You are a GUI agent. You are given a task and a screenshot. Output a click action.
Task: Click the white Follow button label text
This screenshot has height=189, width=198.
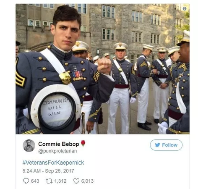click(170, 145)
